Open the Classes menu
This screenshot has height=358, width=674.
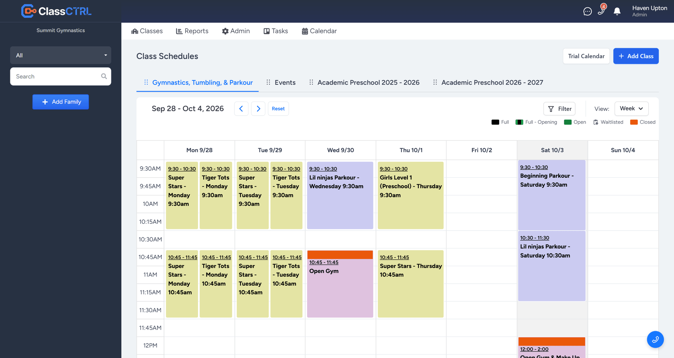[x=147, y=31]
